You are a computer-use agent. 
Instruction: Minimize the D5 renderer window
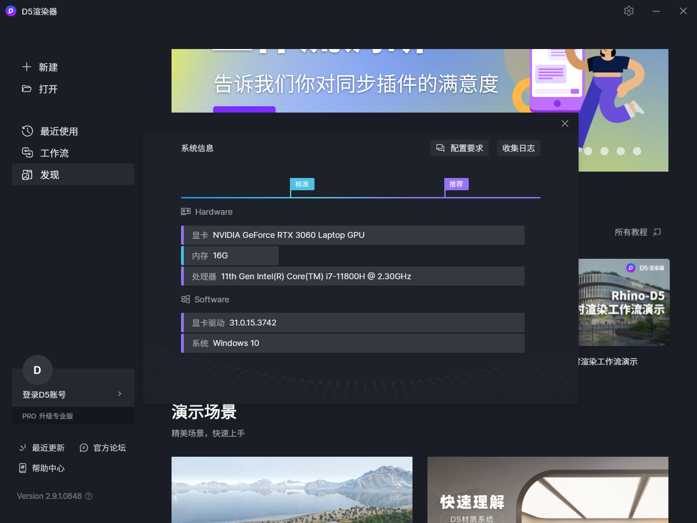point(656,11)
